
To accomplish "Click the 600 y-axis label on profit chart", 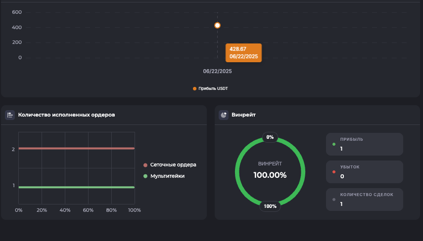I will click(16, 12).
